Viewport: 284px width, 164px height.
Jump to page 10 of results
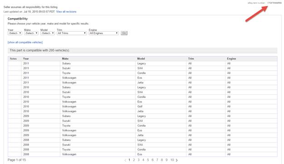pos(172,160)
